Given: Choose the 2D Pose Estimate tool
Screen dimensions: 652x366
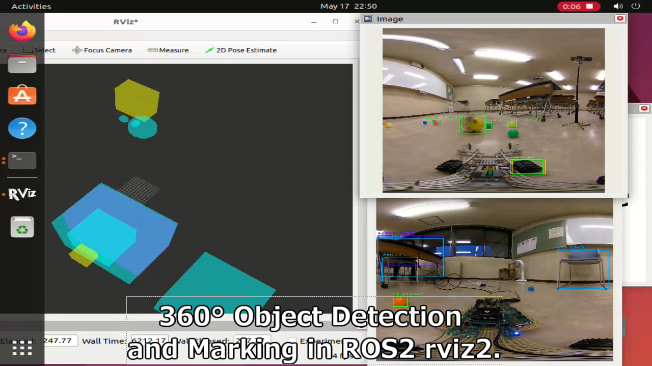Looking at the screenshot, I should click(241, 50).
